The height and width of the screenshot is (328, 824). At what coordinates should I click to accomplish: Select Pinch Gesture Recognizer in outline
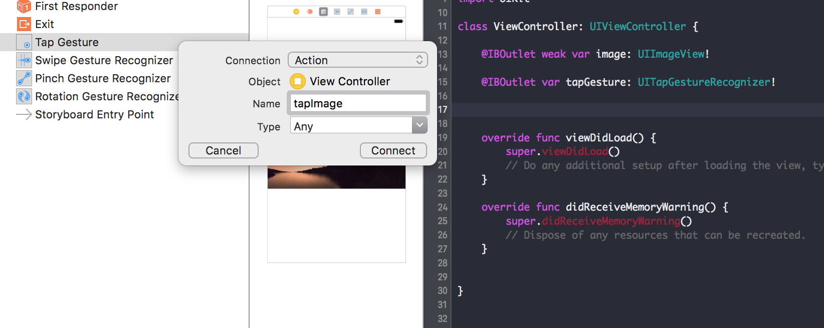coord(103,78)
